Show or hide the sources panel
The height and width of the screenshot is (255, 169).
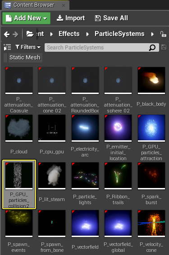point(7,47)
